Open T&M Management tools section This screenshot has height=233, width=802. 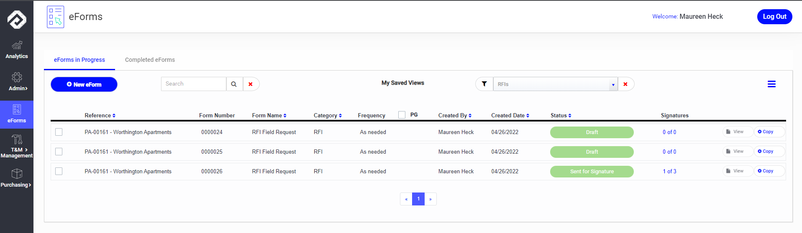[17, 146]
